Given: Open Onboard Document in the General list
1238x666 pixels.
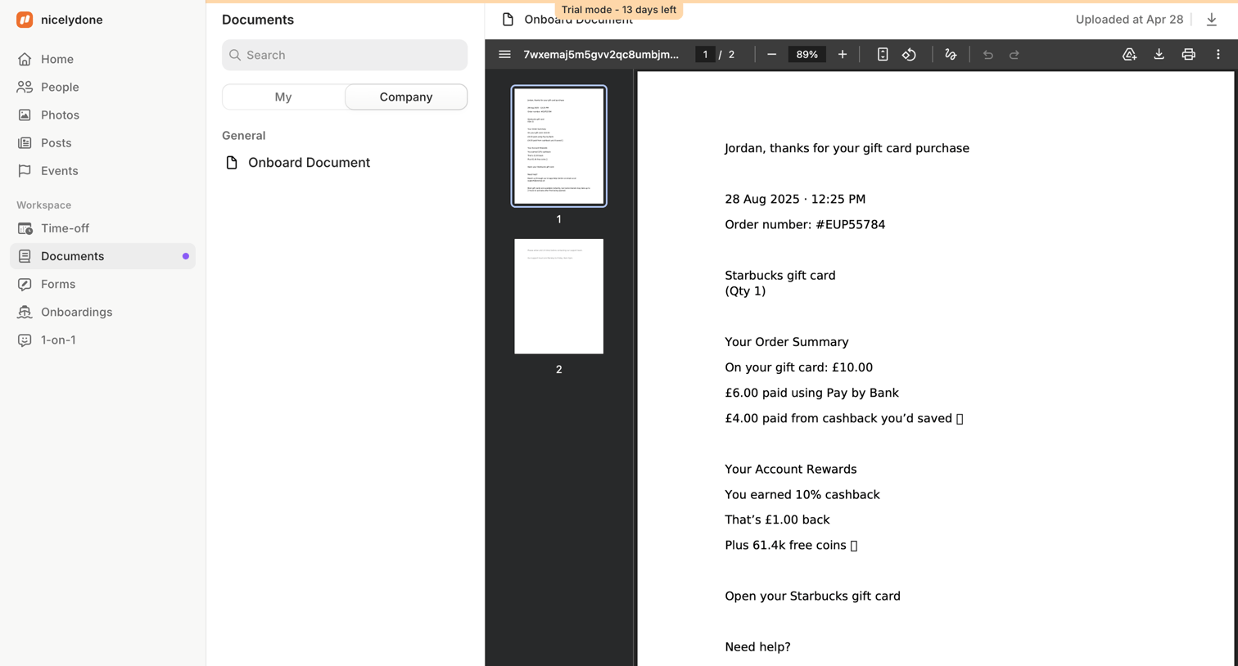Looking at the screenshot, I should 345,163.
